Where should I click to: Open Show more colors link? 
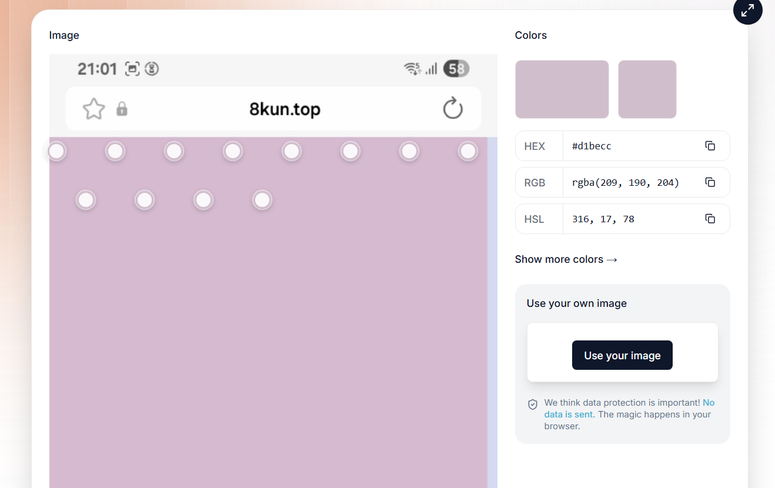(566, 259)
